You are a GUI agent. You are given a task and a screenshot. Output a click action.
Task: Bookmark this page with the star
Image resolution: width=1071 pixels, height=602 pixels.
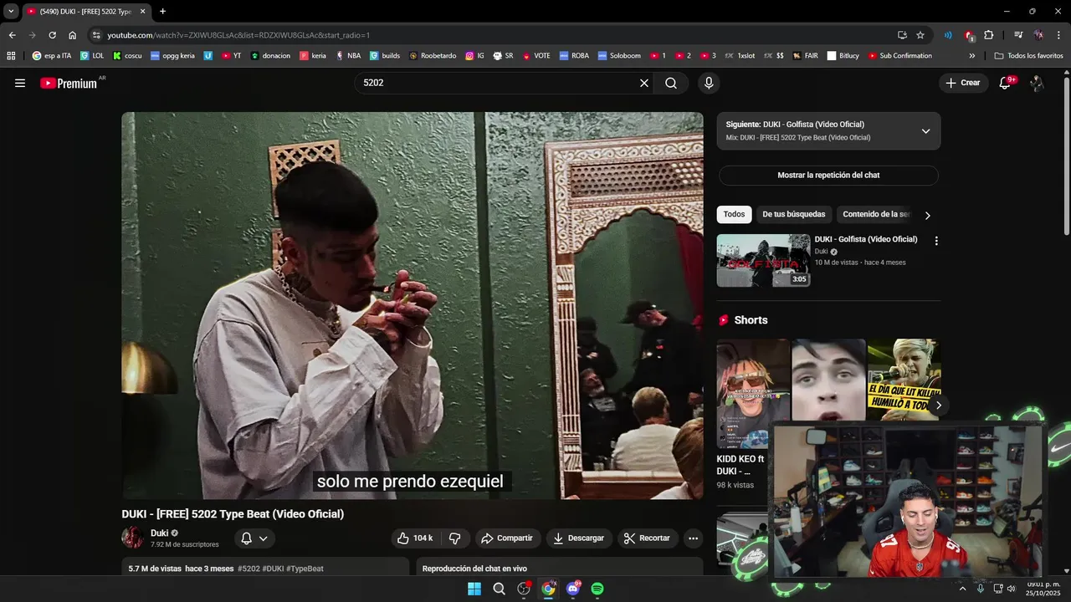pos(920,35)
